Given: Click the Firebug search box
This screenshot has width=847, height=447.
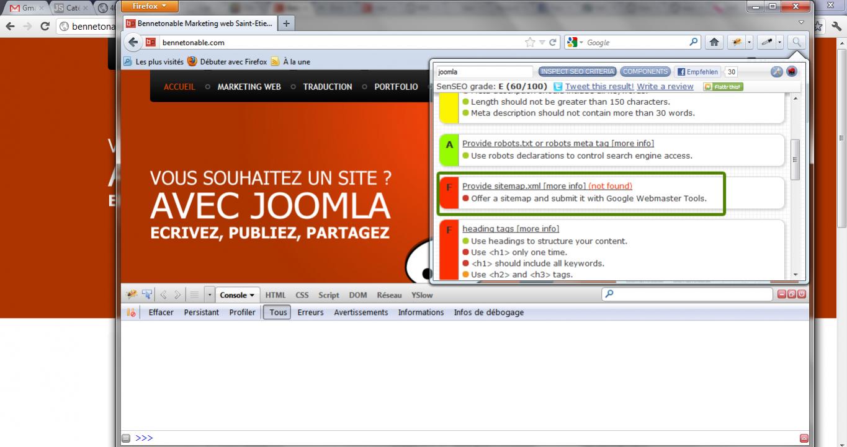Looking at the screenshot, I should [x=688, y=294].
